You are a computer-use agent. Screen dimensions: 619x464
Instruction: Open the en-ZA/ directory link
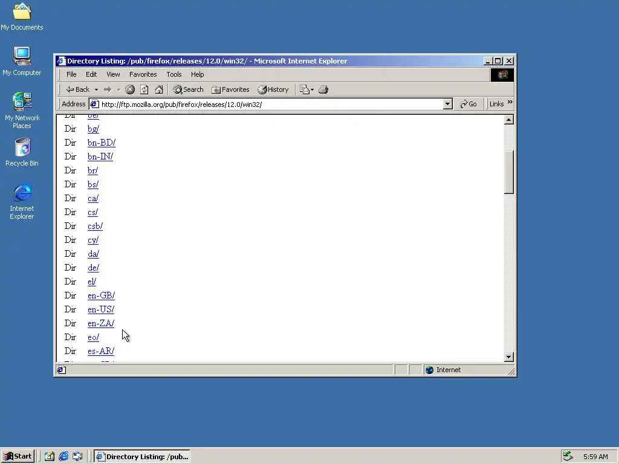[x=101, y=323]
